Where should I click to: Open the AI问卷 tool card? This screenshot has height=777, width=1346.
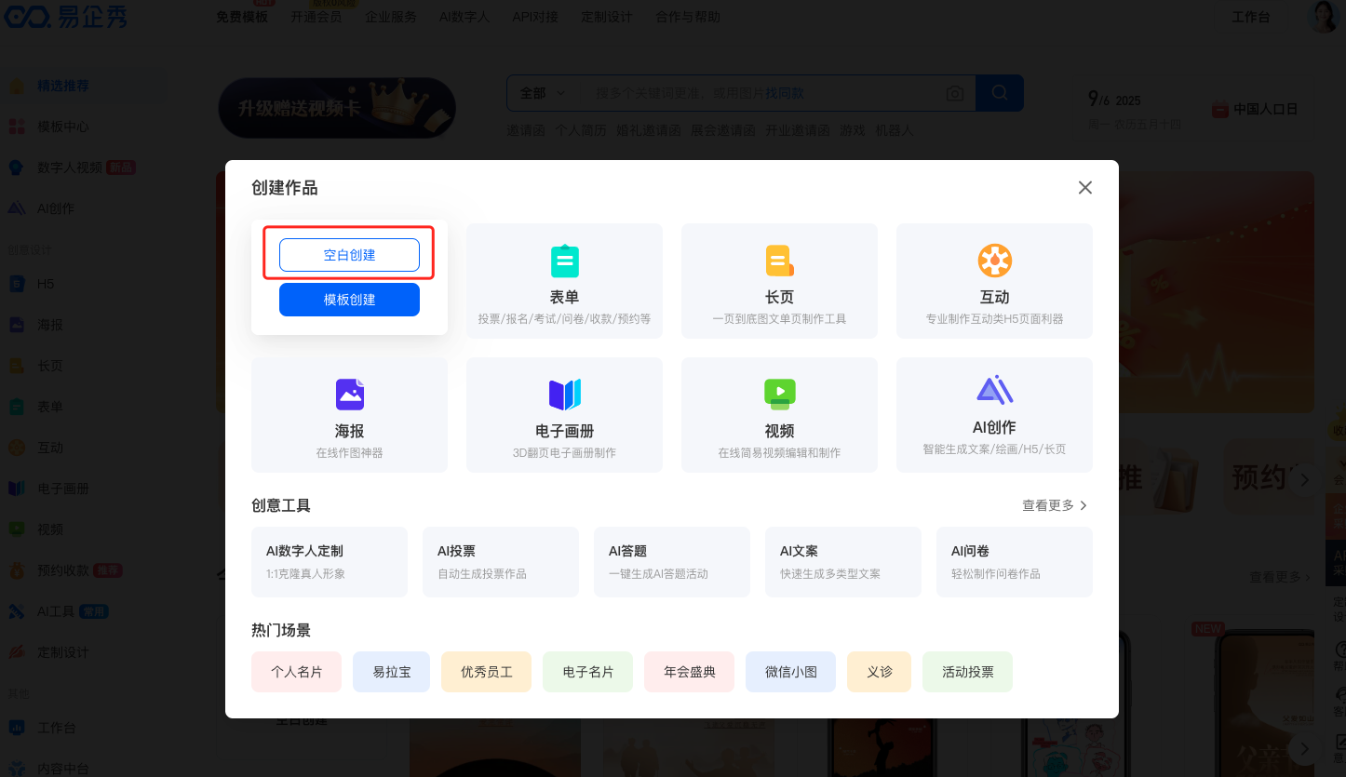click(1015, 561)
